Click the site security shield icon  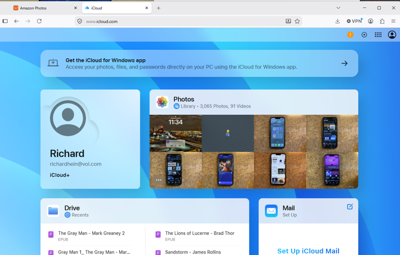click(80, 21)
